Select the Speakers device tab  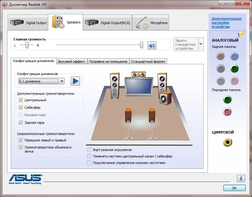(65, 22)
